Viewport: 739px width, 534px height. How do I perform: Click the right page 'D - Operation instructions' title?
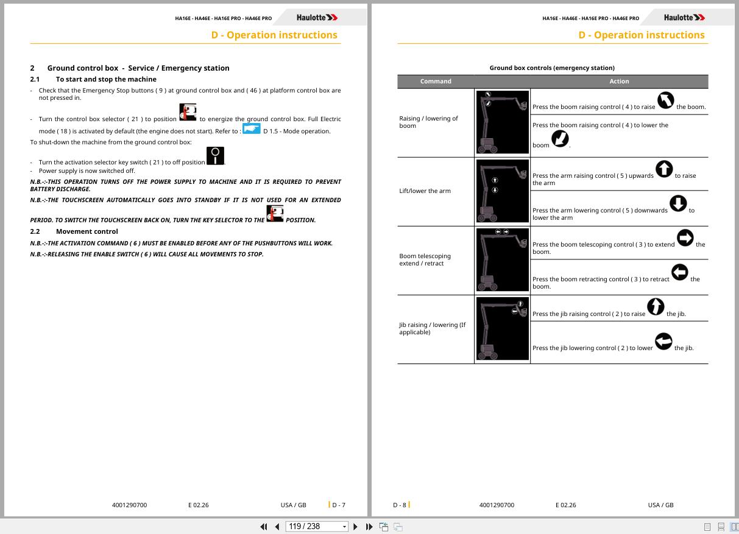pyautogui.click(x=642, y=35)
